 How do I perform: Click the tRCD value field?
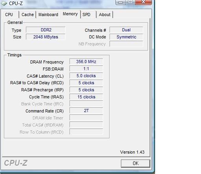[86, 83]
